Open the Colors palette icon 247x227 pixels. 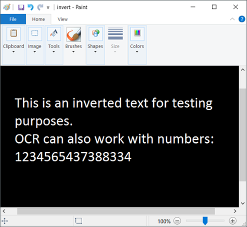[137, 34]
